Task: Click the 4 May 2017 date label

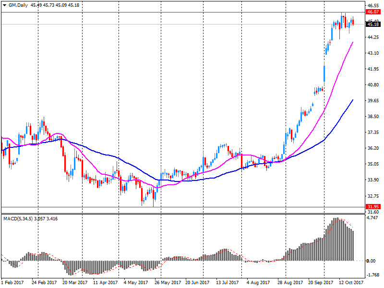Action: click(x=136, y=283)
